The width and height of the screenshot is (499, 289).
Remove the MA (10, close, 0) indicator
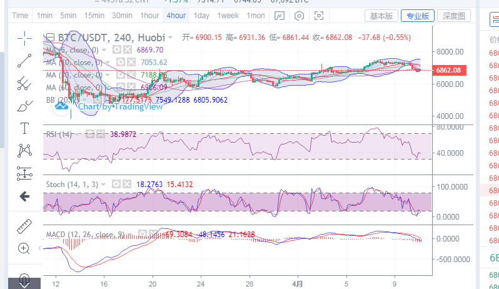pyautogui.click(x=131, y=62)
